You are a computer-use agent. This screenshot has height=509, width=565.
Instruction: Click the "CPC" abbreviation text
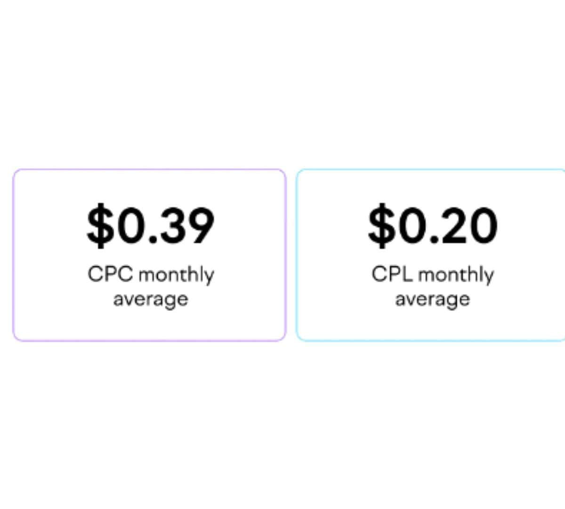point(110,274)
